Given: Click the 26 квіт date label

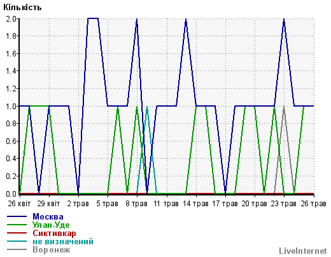Looking at the screenshot, I should pos(19,204).
